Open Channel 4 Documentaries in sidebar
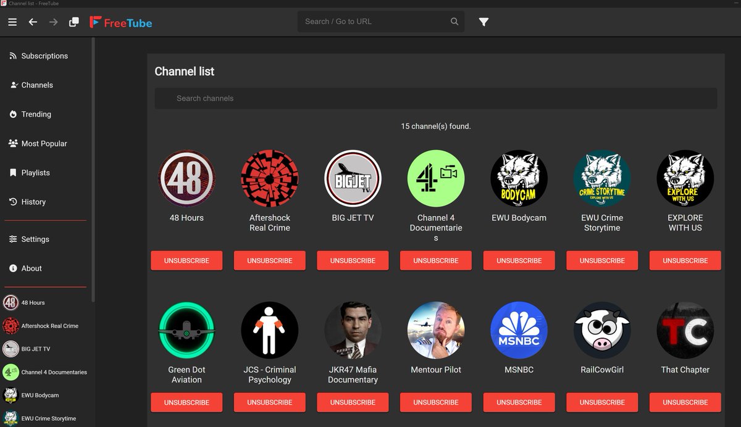Viewport: 741px width, 427px height. click(46, 372)
